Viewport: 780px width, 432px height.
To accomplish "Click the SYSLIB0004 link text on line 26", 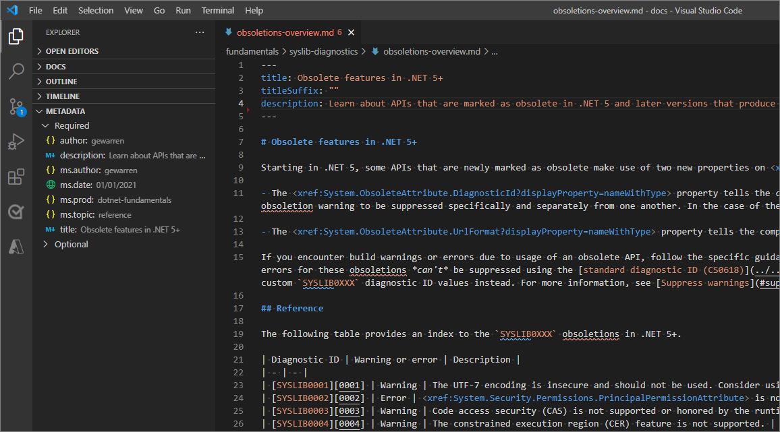I will pyautogui.click(x=302, y=424).
